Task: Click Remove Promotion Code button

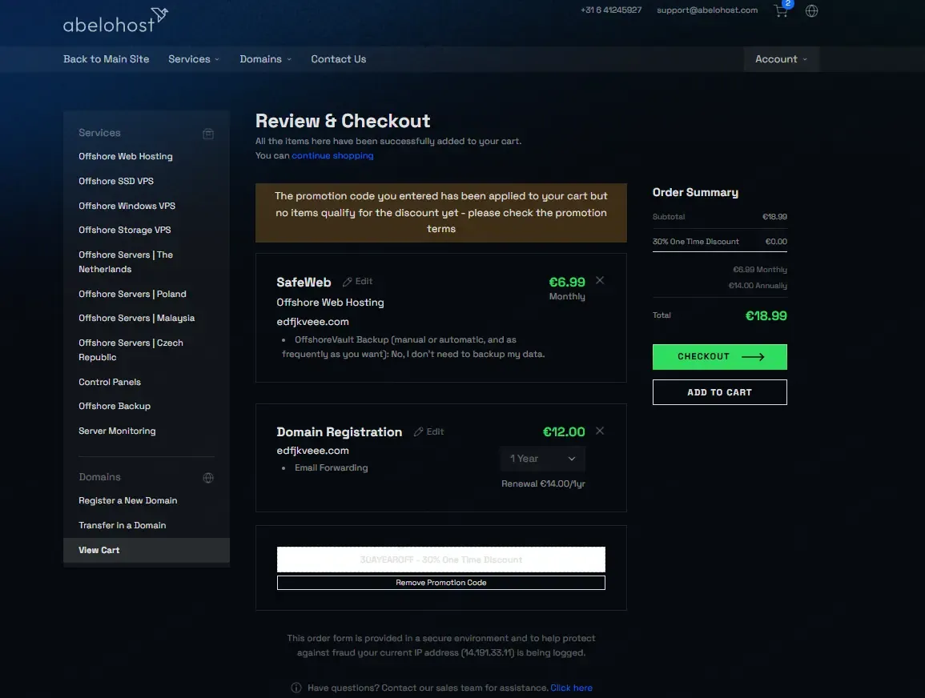Action: 441,583
